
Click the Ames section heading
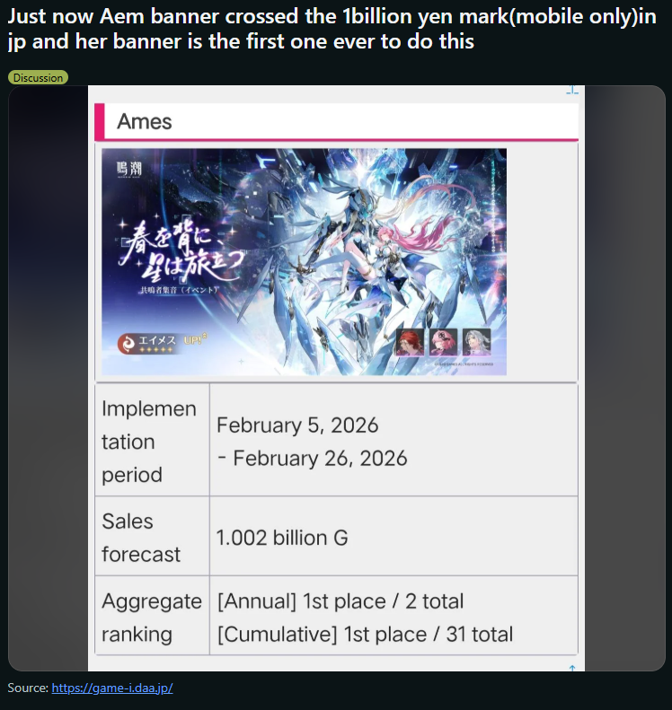[x=145, y=122]
